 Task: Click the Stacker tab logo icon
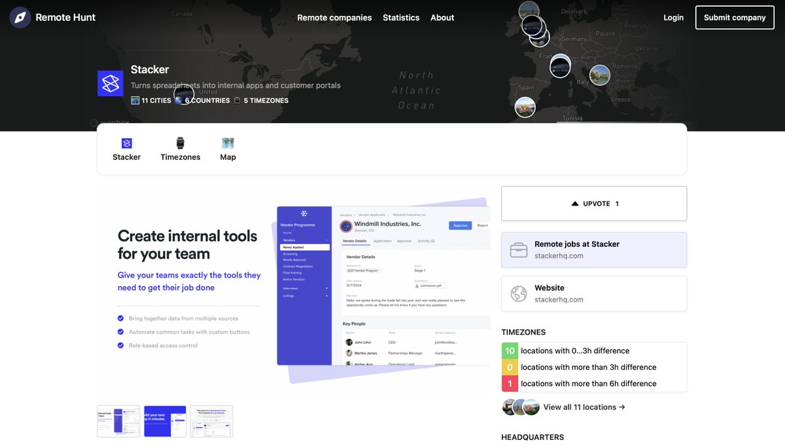point(127,143)
